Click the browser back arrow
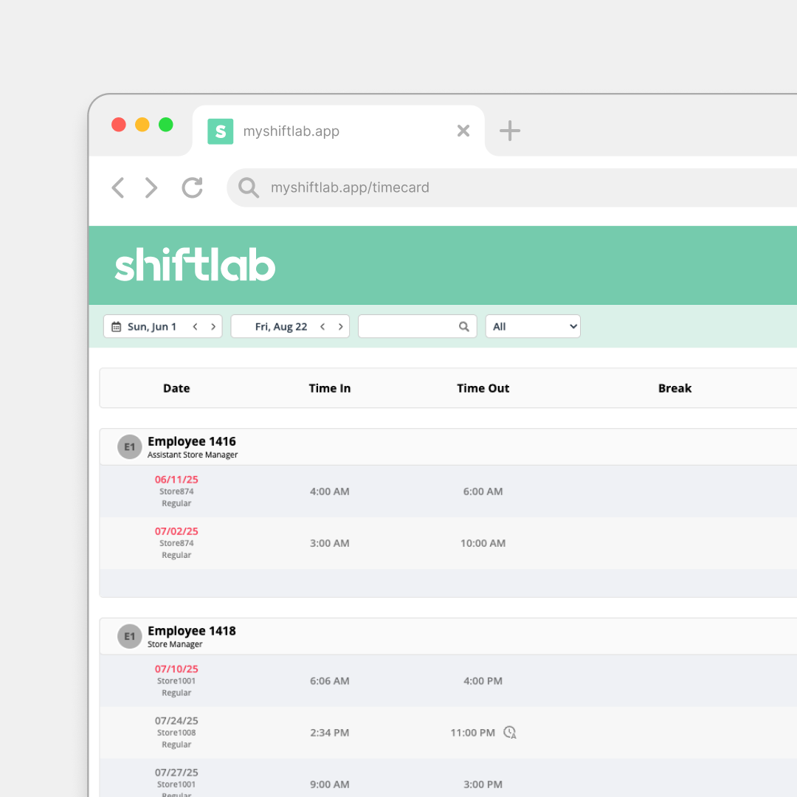 click(x=118, y=188)
